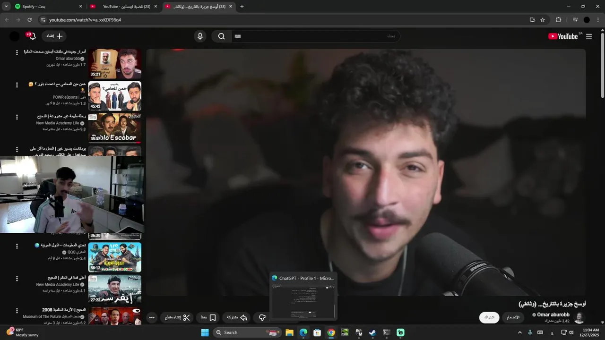605x340 pixels.
Task: Open Microsoft Edge from the taskbar
Action: (x=303, y=332)
